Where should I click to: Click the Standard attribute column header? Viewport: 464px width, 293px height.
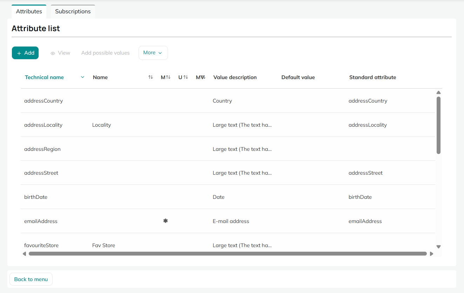(x=372, y=77)
